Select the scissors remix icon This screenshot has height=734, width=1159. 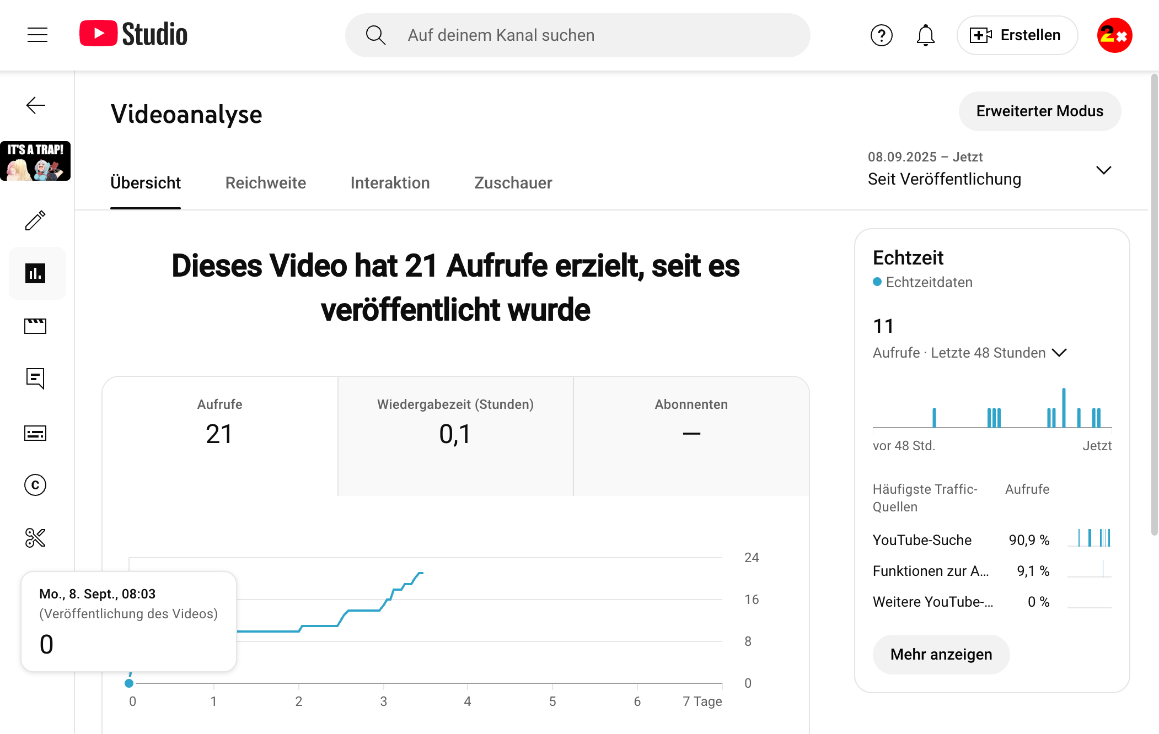(x=35, y=537)
